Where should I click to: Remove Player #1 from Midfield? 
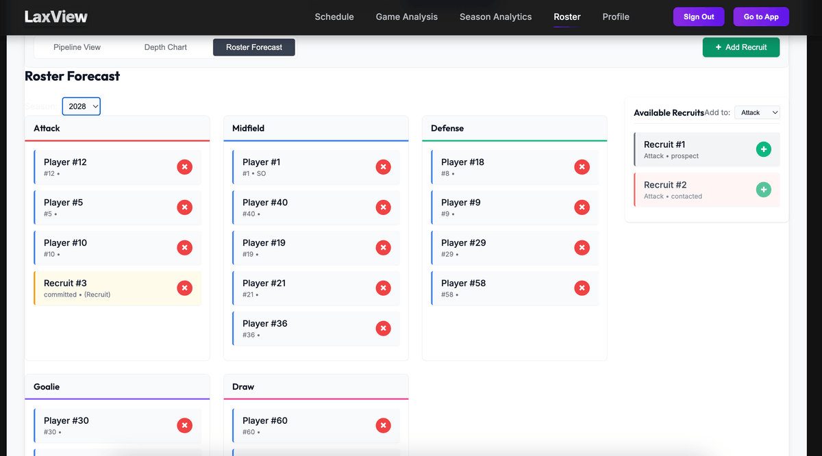click(x=383, y=166)
